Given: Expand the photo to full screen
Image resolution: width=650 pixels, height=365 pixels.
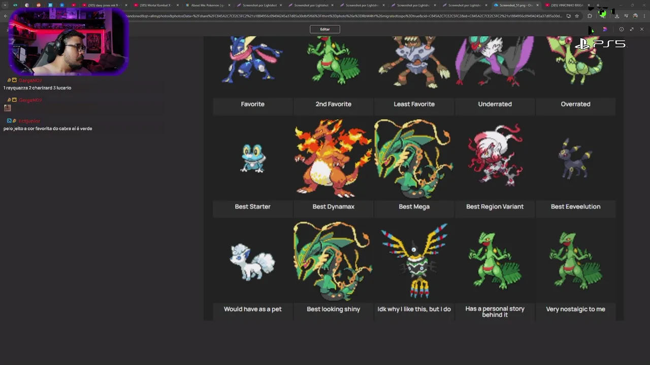Looking at the screenshot, I should pyautogui.click(x=632, y=29).
